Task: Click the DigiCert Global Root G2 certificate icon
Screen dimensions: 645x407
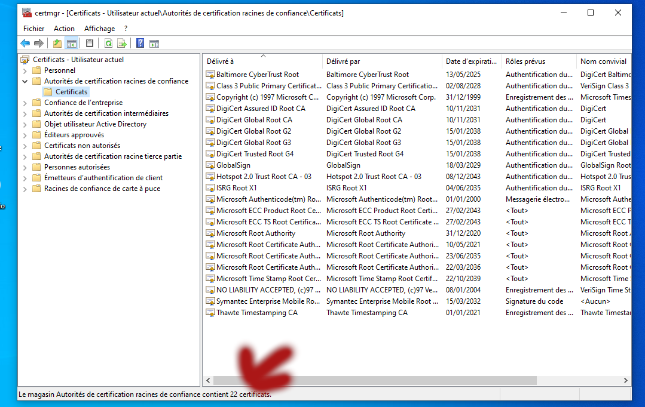Action: pyautogui.click(x=210, y=131)
